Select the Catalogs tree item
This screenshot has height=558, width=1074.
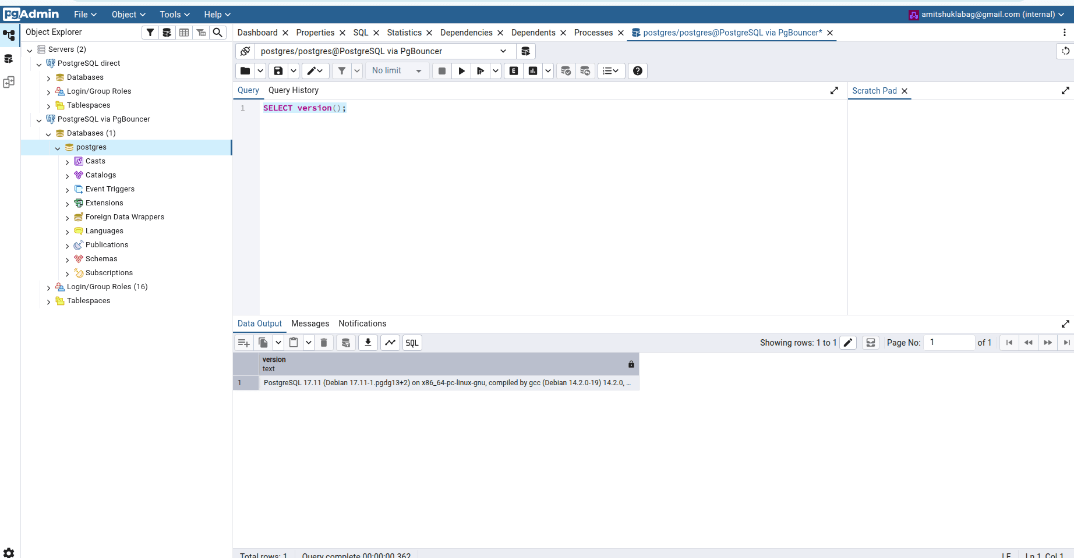tap(101, 175)
